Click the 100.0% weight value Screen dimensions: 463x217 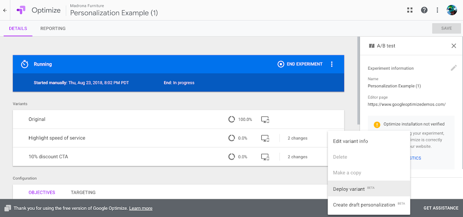coord(245,119)
